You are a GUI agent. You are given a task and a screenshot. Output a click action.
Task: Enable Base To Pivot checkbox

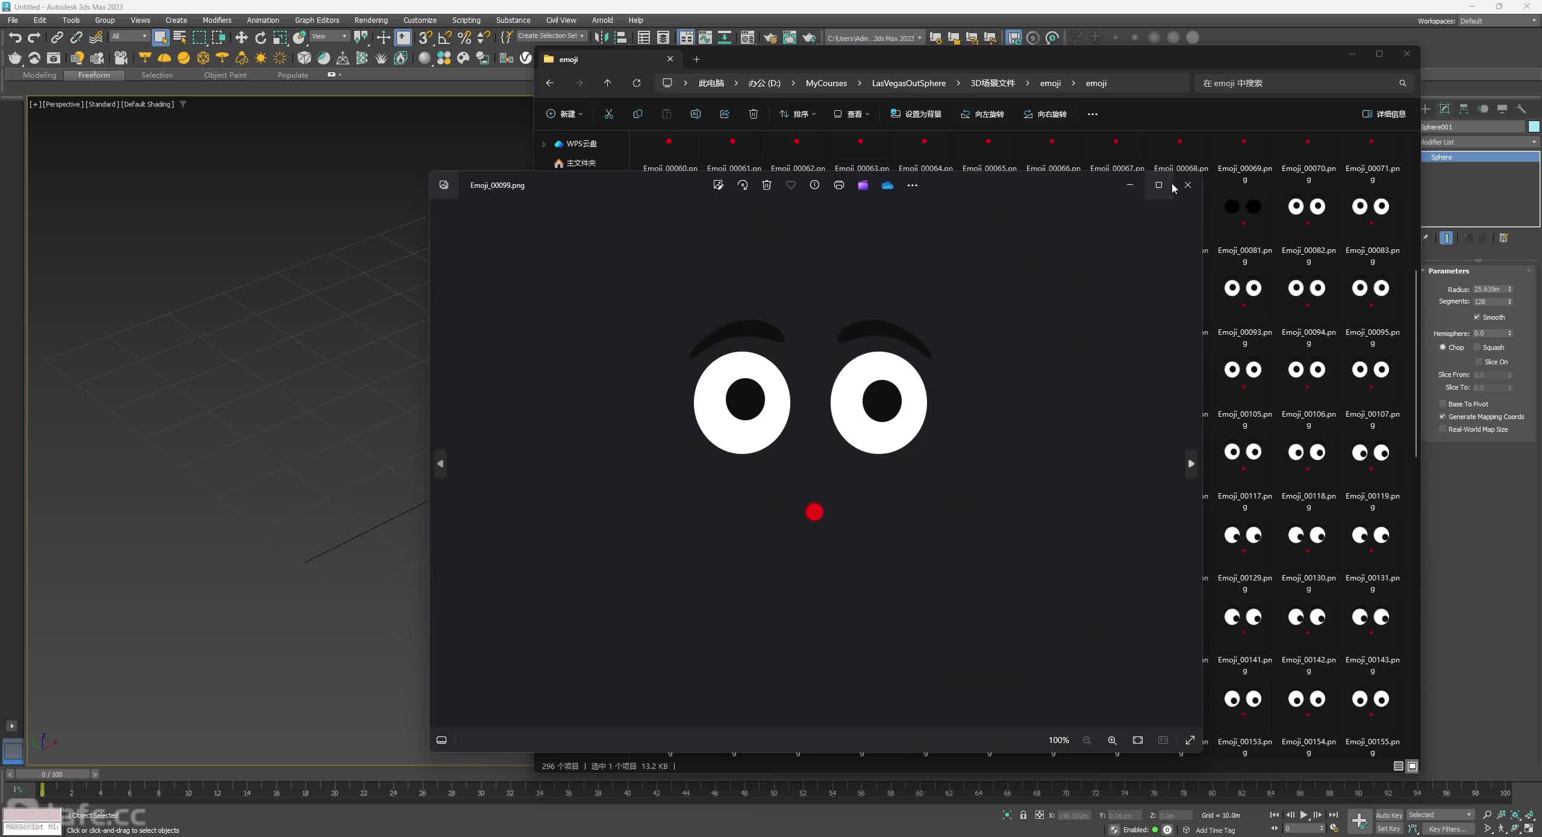(x=1443, y=404)
